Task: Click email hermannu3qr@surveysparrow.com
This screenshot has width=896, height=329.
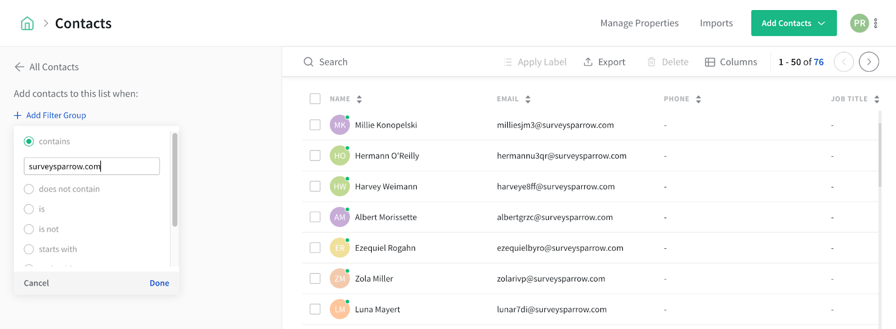Action: coord(562,156)
